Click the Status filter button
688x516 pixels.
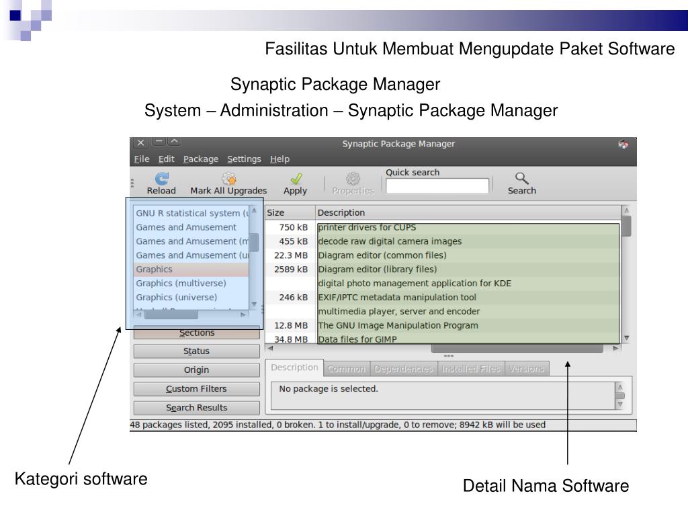(x=197, y=351)
